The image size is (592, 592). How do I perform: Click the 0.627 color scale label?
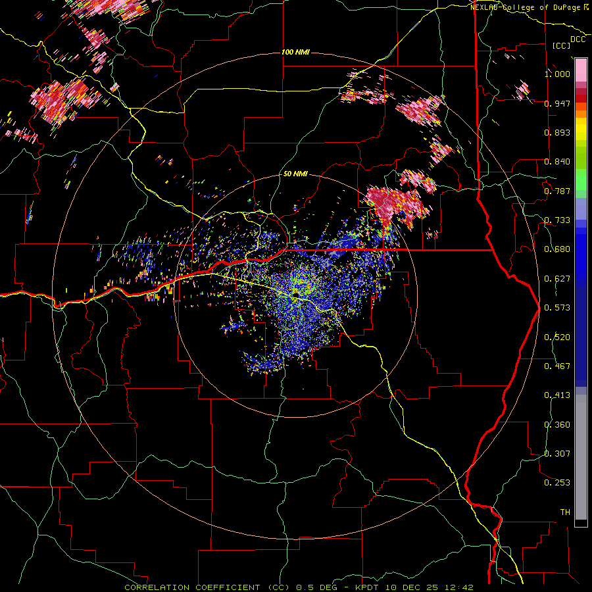click(557, 279)
